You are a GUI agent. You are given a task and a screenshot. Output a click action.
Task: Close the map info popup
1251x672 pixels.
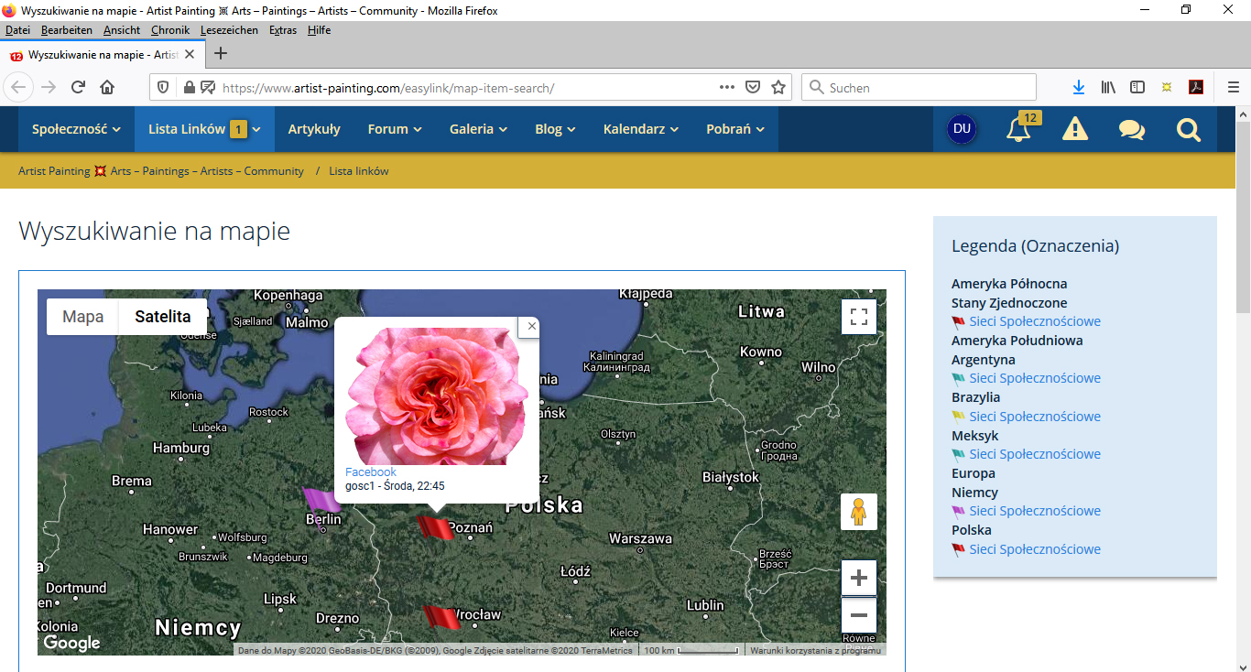(531, 326)
